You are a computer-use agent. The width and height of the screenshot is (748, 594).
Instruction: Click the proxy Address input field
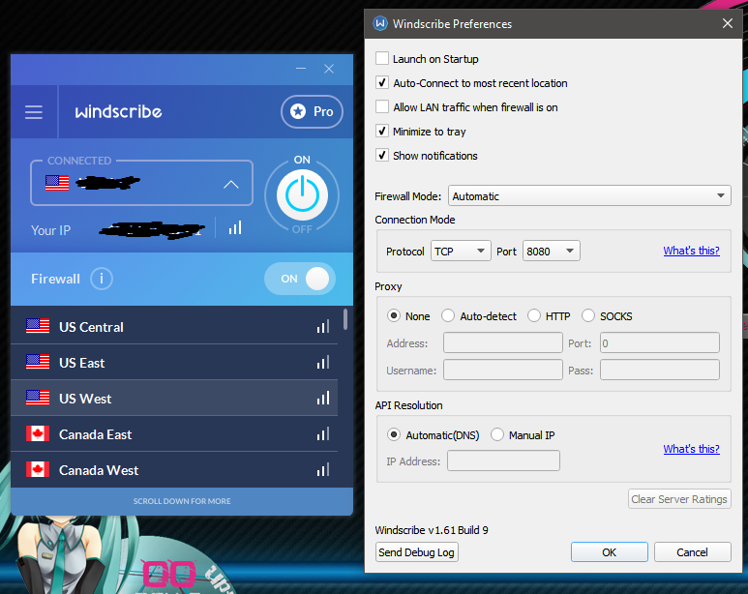(x=503, y=342)
